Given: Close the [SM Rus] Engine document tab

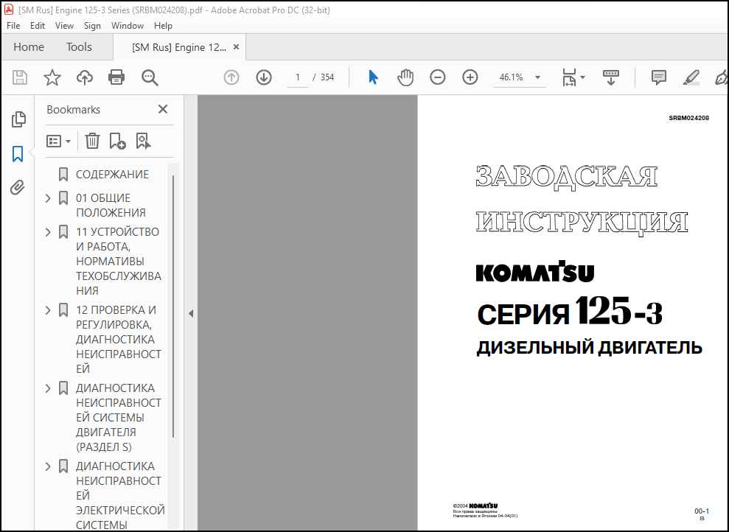Looking at the screenshot, I should [236, 47].
